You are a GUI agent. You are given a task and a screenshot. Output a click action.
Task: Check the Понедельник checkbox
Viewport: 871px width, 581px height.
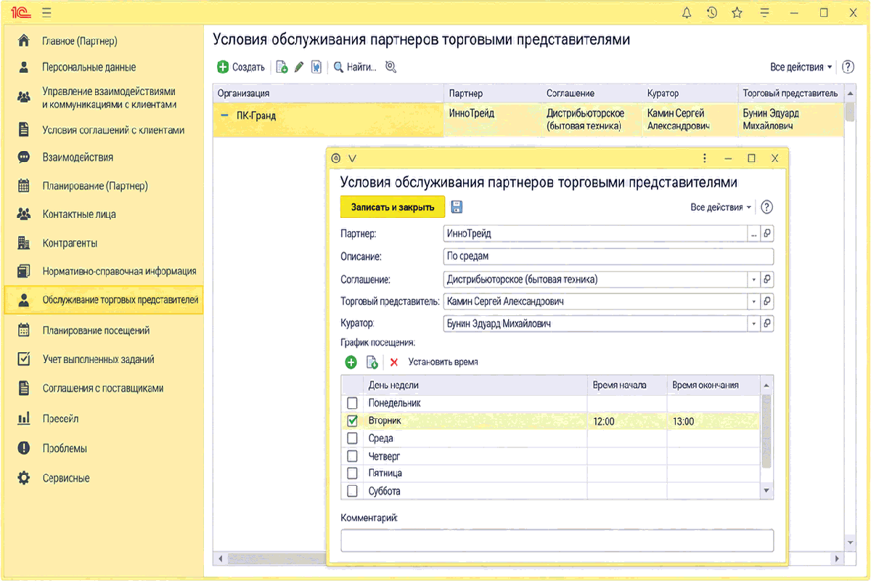point(353,403)
